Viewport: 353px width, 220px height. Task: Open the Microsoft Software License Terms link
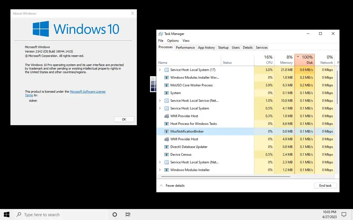point(88,92)
